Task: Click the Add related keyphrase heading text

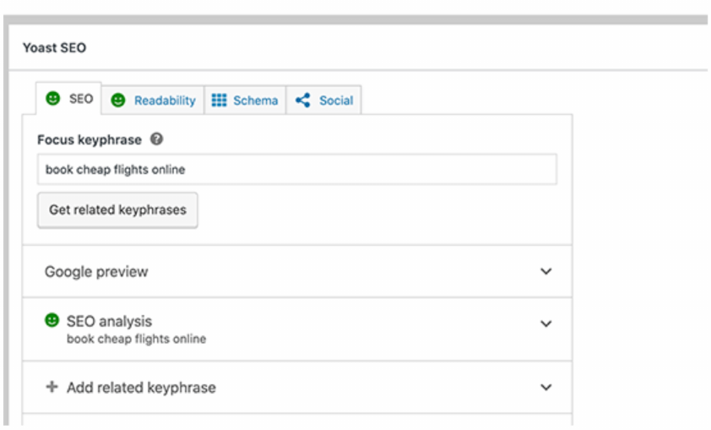Action: [x=141, y=388]
